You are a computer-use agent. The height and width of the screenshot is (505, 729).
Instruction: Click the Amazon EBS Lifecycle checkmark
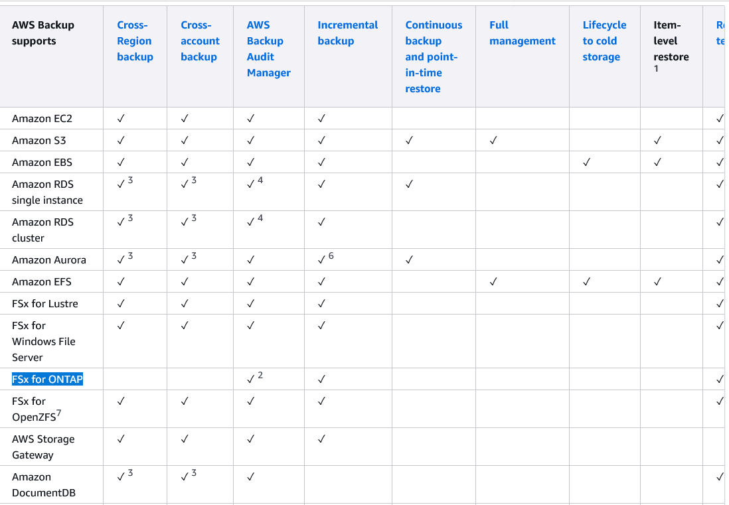[x=586, y=163]
